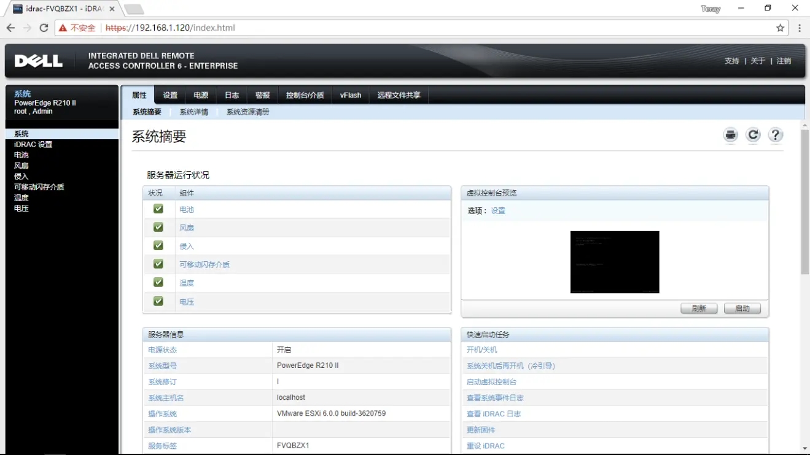Screen dimensions: 810x455
Task: Switch to the 电源 tab
Action: tap(201, 95)
